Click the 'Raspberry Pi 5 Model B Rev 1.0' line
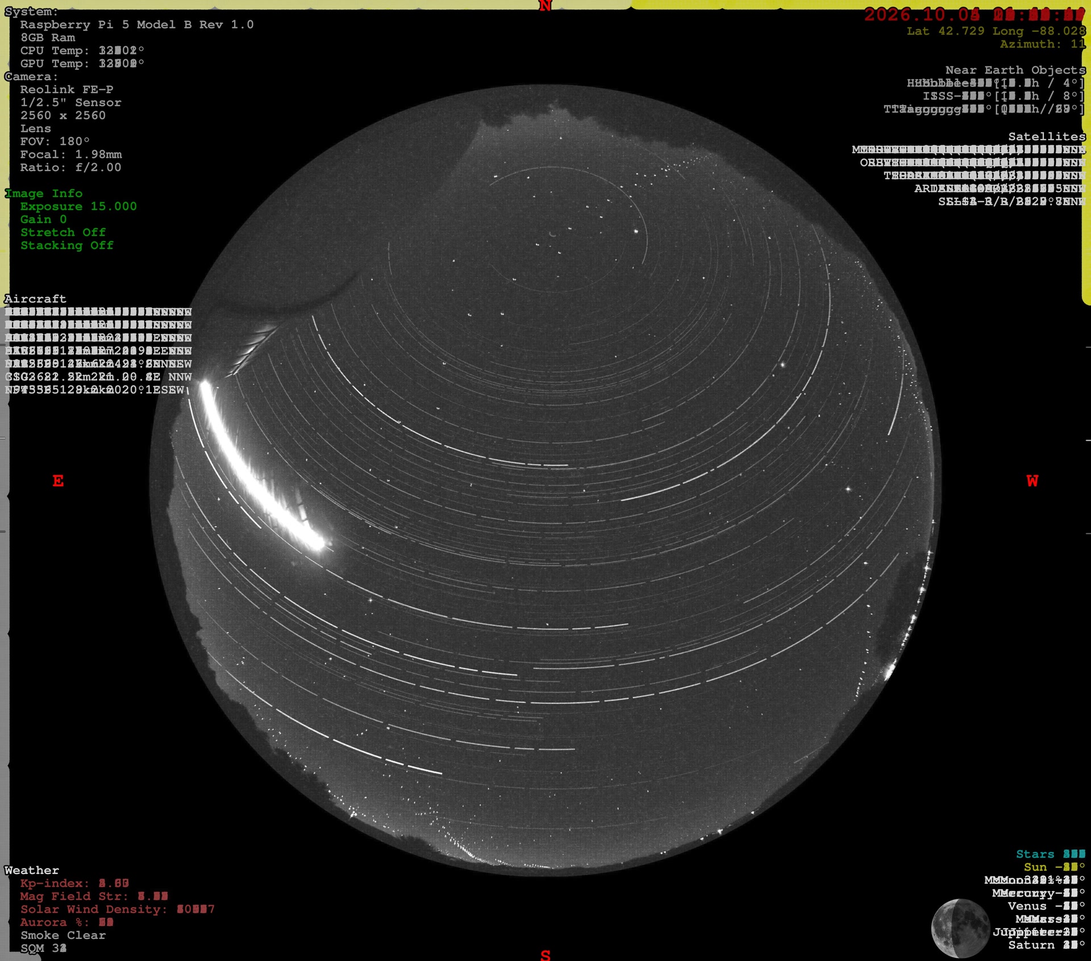The image size is (1091, 961). click(137, 24)
